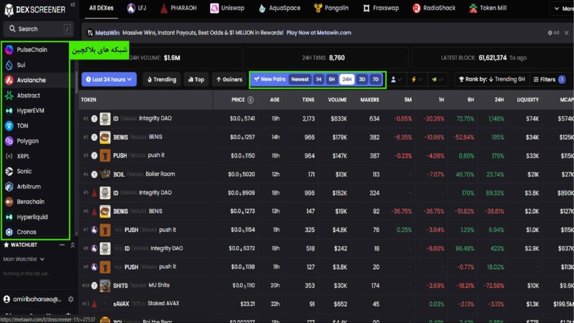
Task: Focus the Search input field
Action: point(39,29)
